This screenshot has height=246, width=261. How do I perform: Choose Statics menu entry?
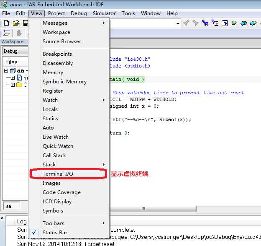pos(69,119)
